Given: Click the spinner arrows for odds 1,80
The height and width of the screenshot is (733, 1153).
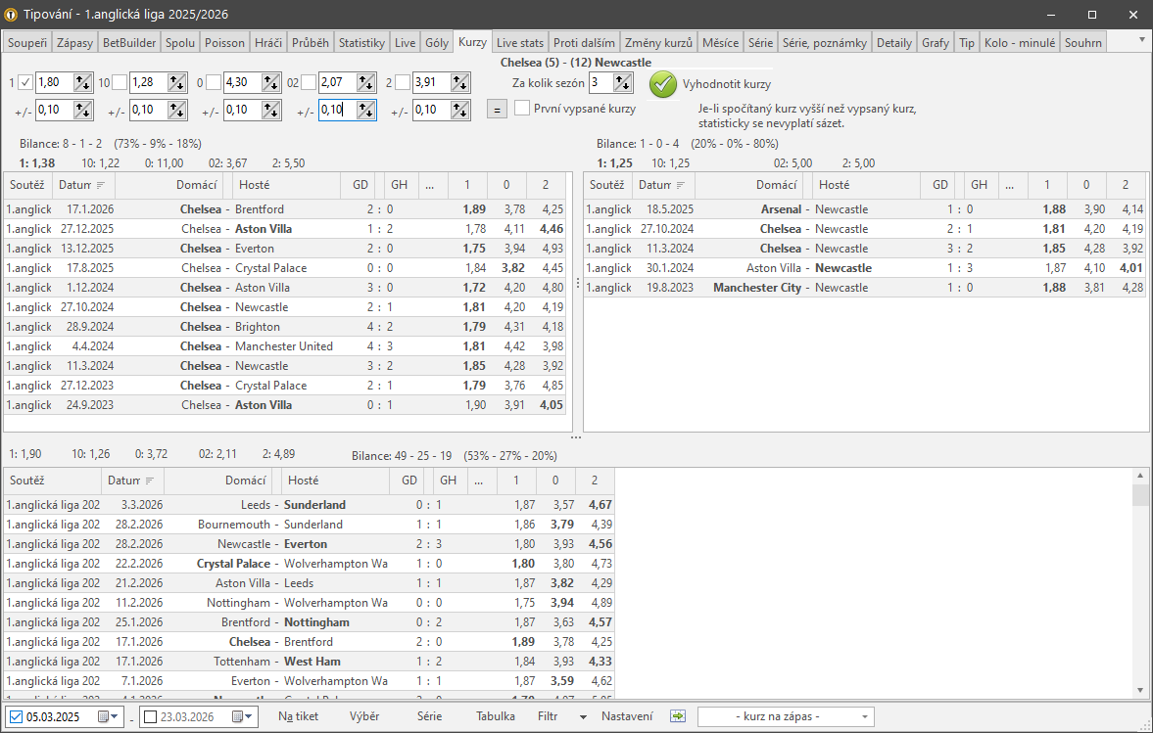Looking at the screenshot, I should 82,83.
